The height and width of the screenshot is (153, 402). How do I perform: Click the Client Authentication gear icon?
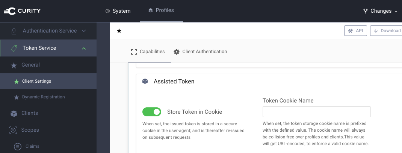176,52
